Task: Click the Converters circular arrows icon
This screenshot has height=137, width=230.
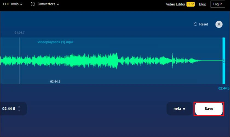Action: click(x=33, y=4)
